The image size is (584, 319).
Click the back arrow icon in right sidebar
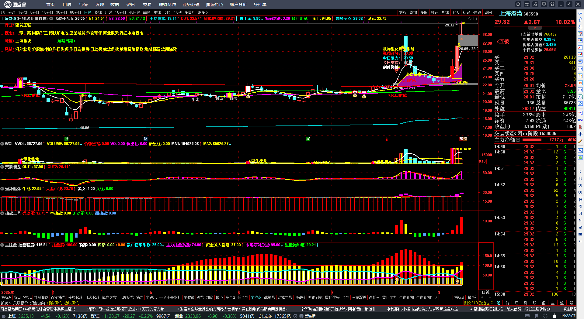click(580, 13)
